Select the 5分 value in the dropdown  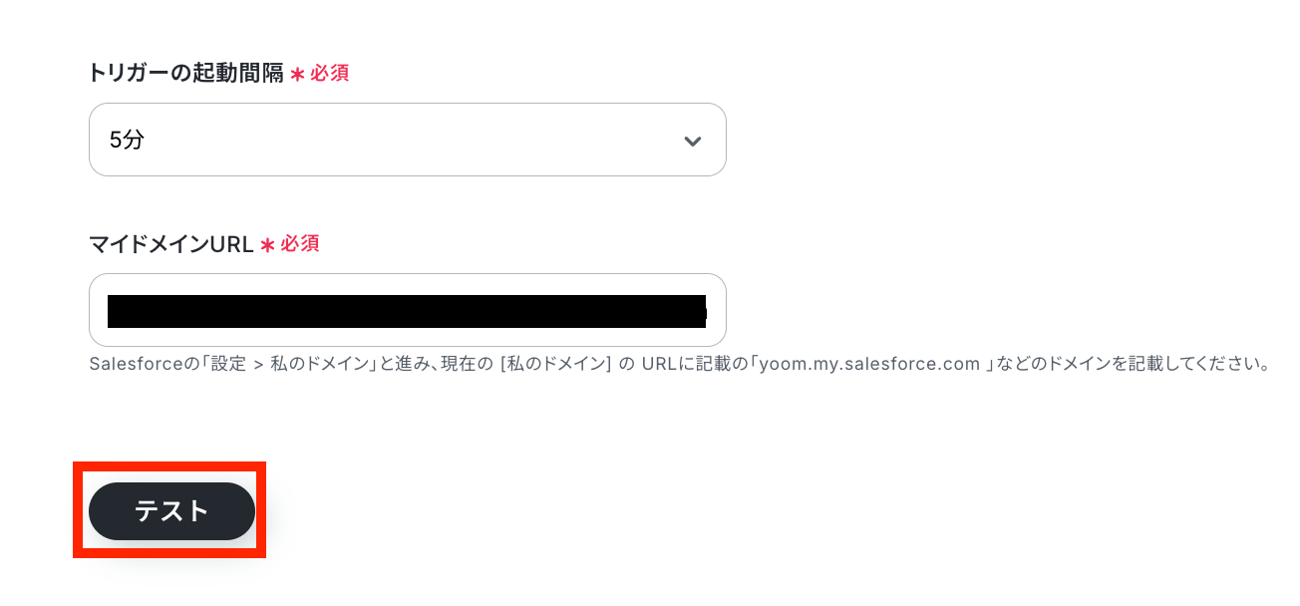click(127, 141)
